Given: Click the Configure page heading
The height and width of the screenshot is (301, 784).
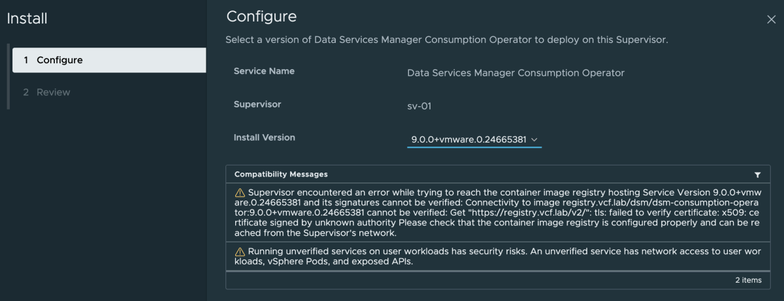Looking at the screenshot, I should pyautogui.click(x=261, y=16).
